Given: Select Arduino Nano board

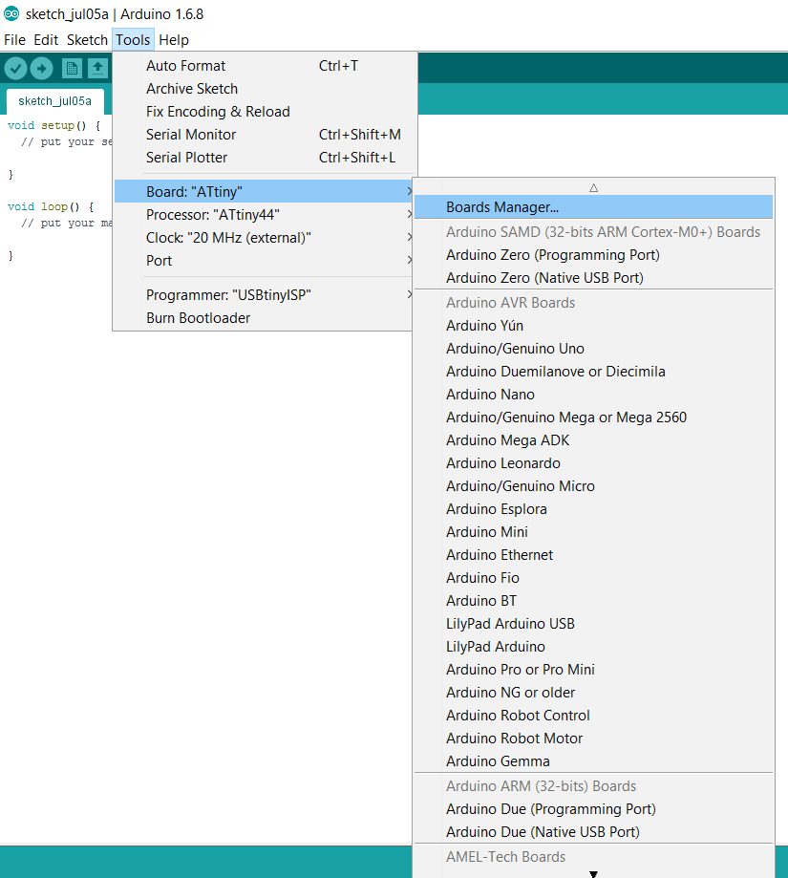Looking at the screenshot, I should 594,395.
